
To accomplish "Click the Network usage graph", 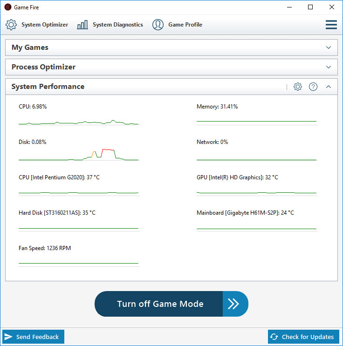I will tap(257, 159).
